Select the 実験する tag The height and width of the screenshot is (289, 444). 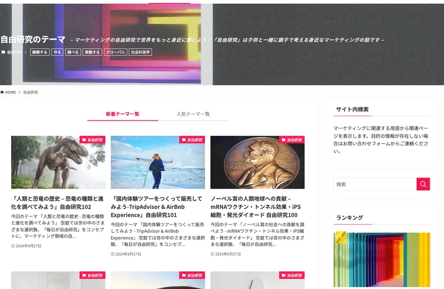click(92, 52)
